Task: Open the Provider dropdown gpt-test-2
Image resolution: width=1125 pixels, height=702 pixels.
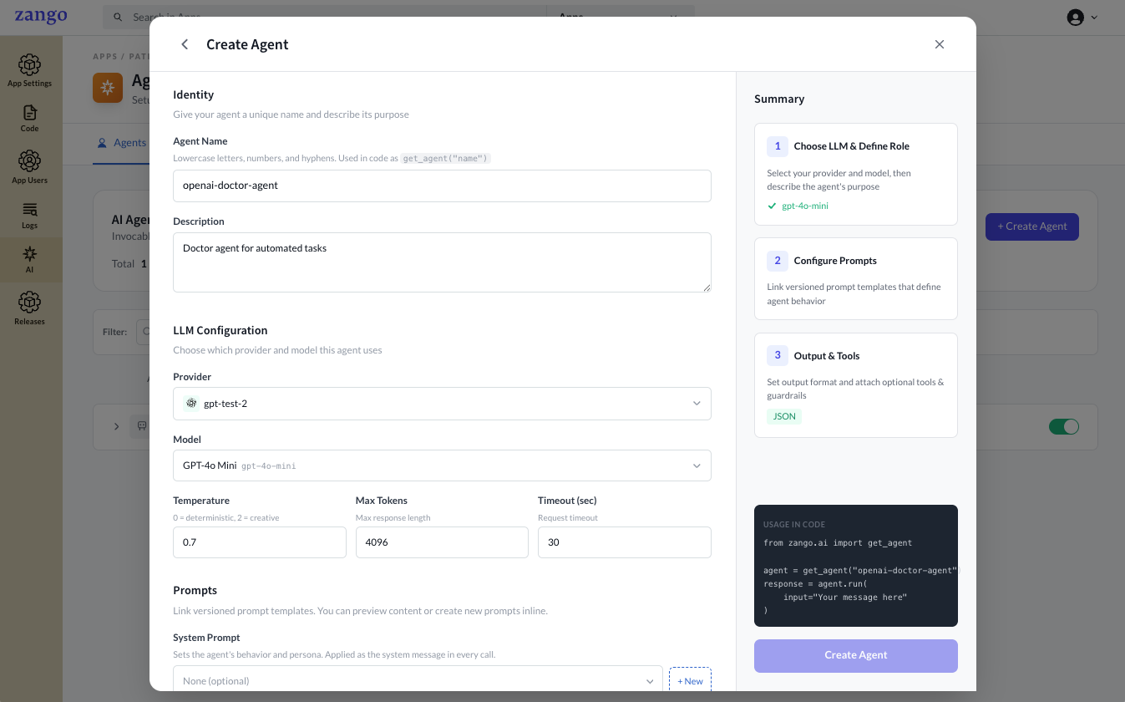Action: tap(442, 403)
